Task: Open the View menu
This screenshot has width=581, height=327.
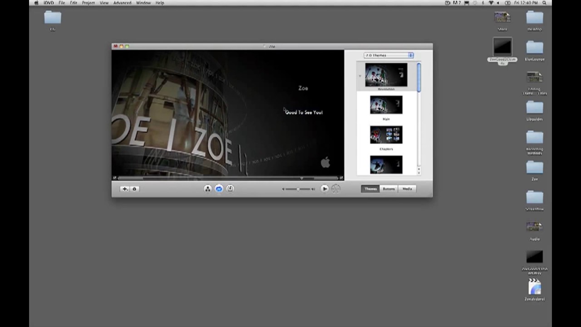Action: click(104, 3)
